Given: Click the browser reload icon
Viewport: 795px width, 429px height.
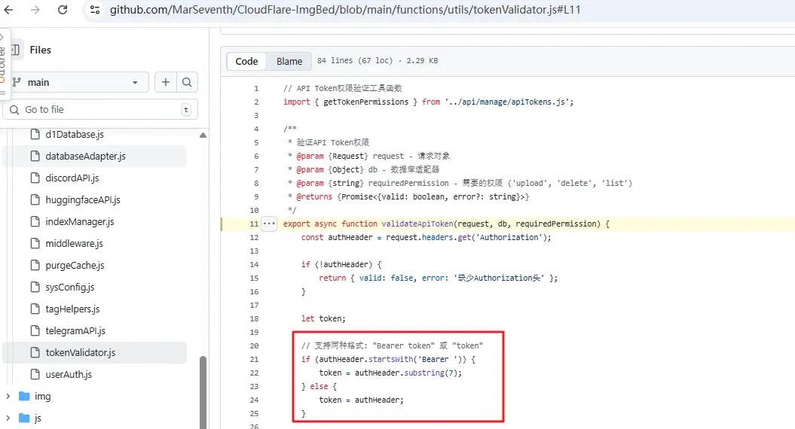Looking at the screenshot, I should [63, 10].
